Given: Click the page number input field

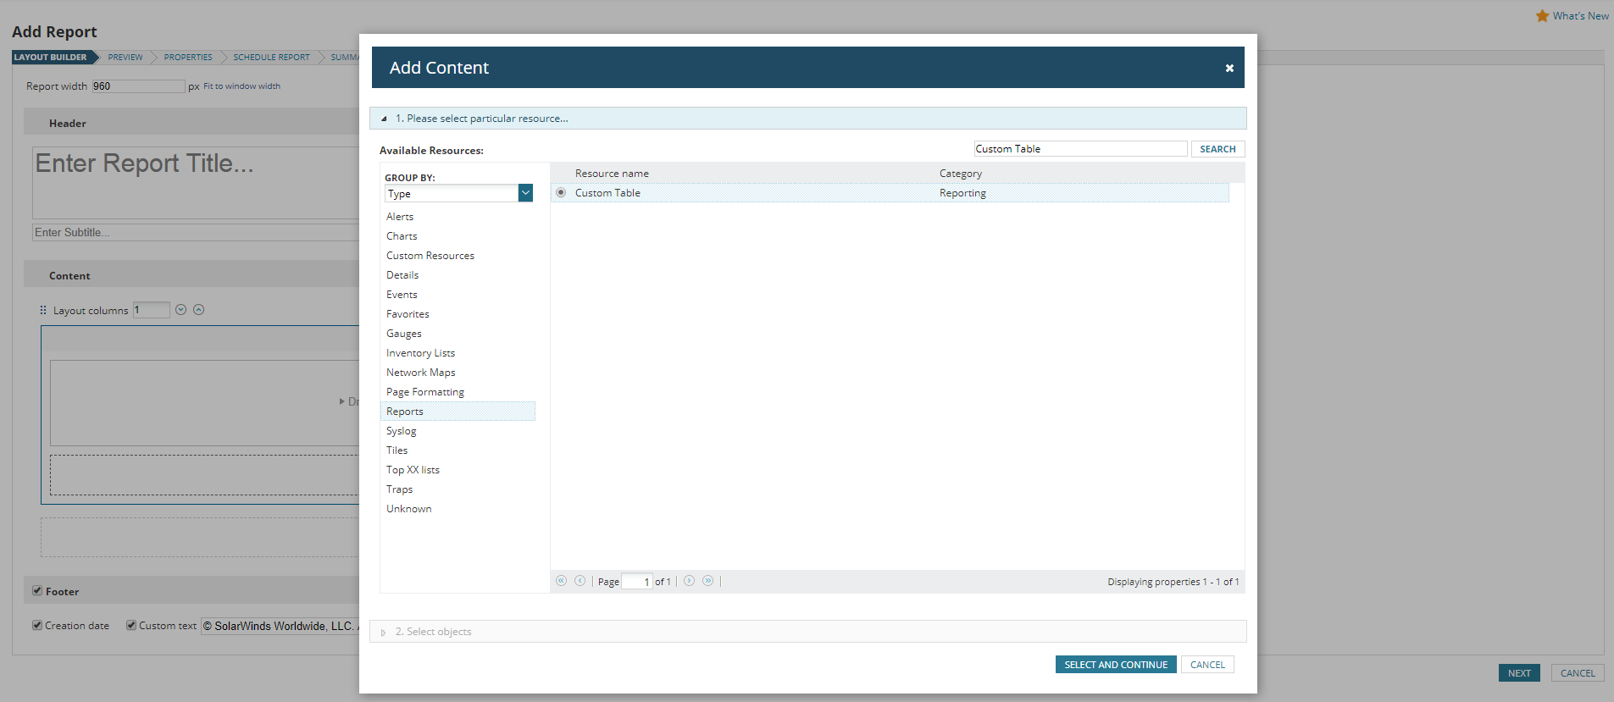Looking at the screenshot, I should point(637,582).
